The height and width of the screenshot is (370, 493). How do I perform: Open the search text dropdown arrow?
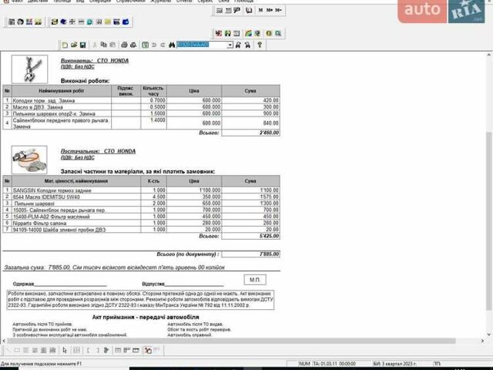pos(229,45)
